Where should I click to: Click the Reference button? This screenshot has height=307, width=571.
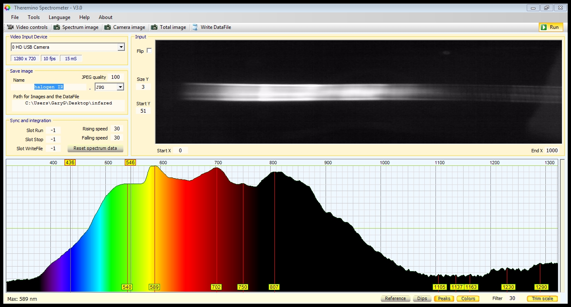pos(395,298)
